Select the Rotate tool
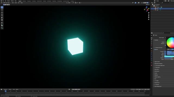The image size is (174, 97). (x=2, y=15)
